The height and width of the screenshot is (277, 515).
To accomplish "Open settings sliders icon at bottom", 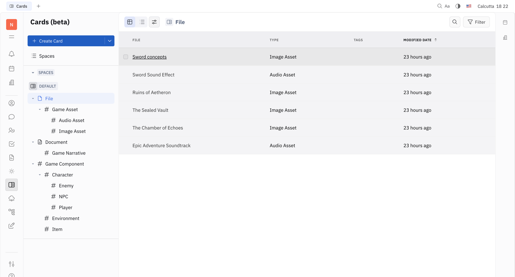I will click(x=12, y=264).
